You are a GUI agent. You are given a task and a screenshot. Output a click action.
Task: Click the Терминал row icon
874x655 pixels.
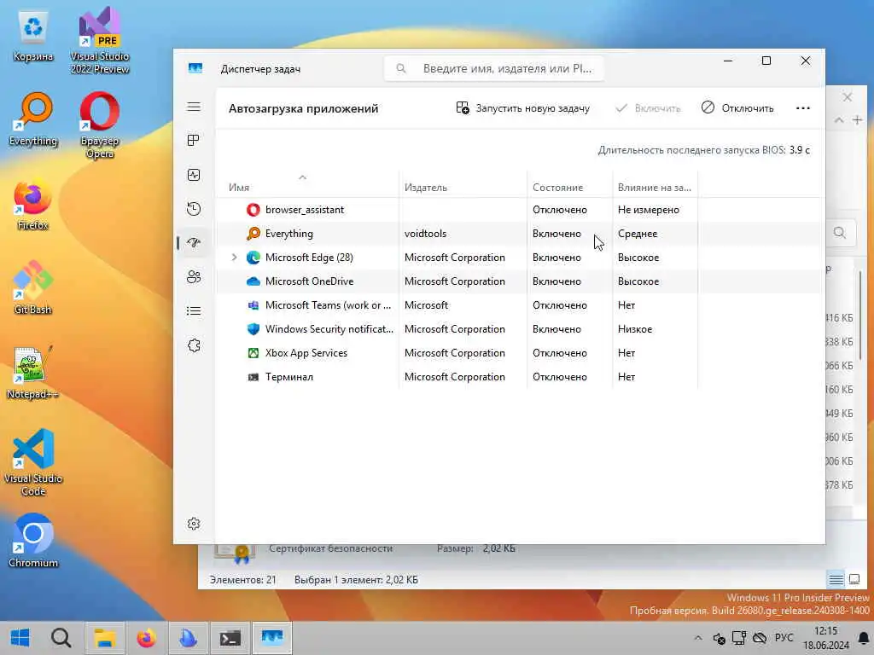tap(253, 377)
